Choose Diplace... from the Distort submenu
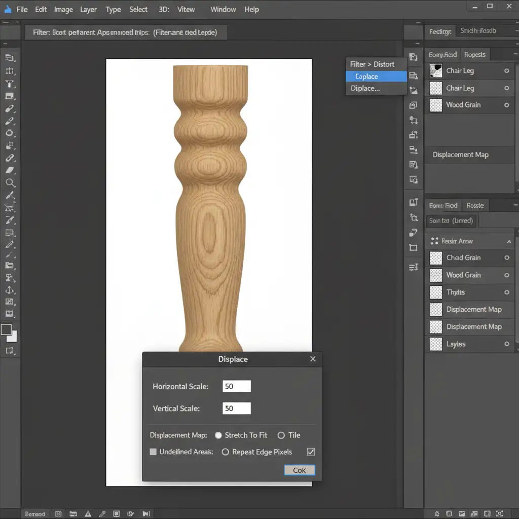The width and height of the screenshot is (519, 519). (365, 88)
